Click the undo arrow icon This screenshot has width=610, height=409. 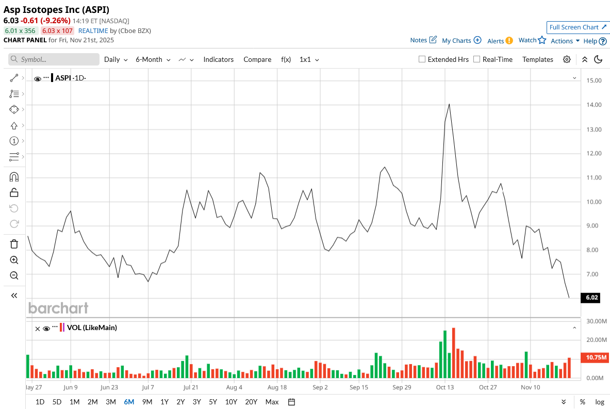[x=14, y=208]
